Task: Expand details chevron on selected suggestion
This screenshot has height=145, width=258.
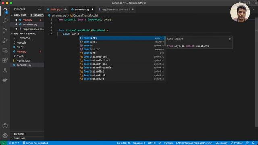Action: [162, 38]
